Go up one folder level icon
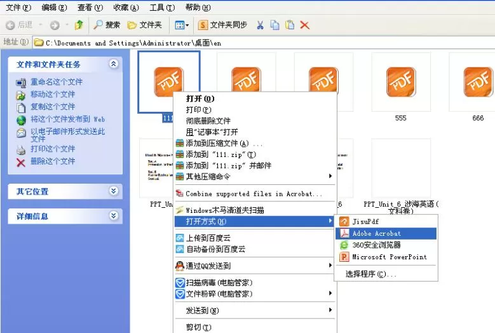Screen dimensions: 495x333 point(79,25)
